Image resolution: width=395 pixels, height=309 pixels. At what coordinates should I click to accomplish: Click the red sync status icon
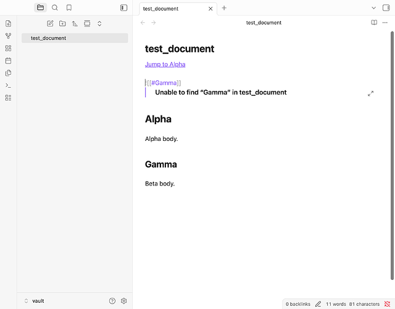387,304
